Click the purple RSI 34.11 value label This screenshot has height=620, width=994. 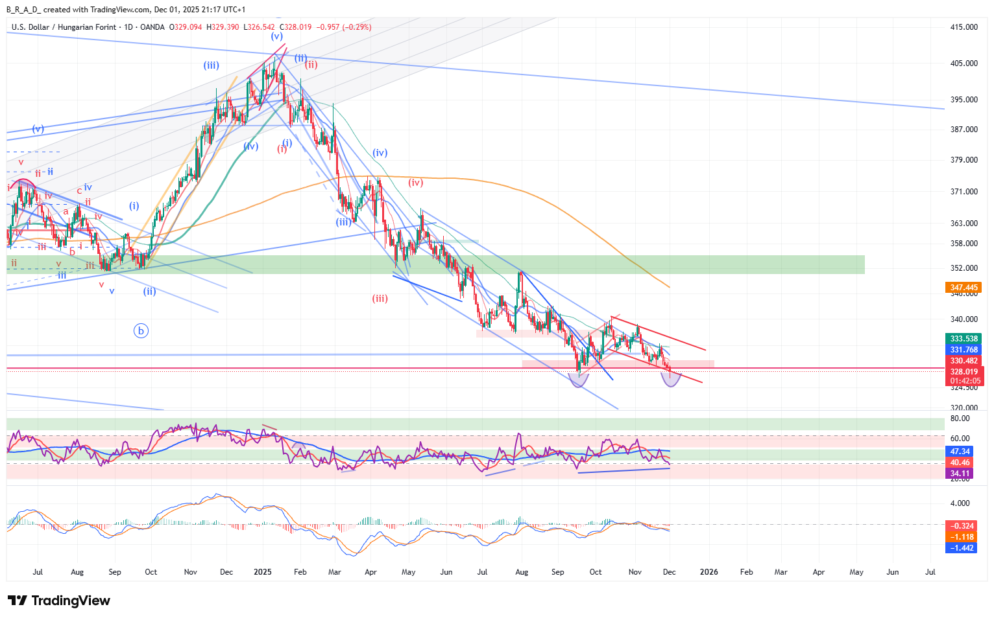[x=960, y=474]
